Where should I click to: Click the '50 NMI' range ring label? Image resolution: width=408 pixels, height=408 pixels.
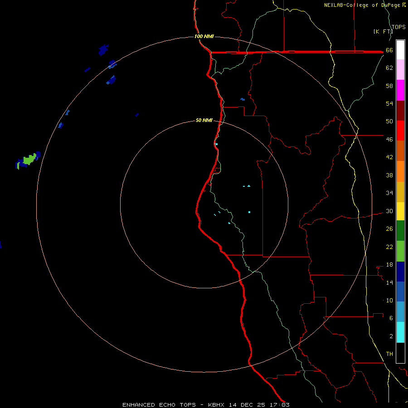coord(204,120)
